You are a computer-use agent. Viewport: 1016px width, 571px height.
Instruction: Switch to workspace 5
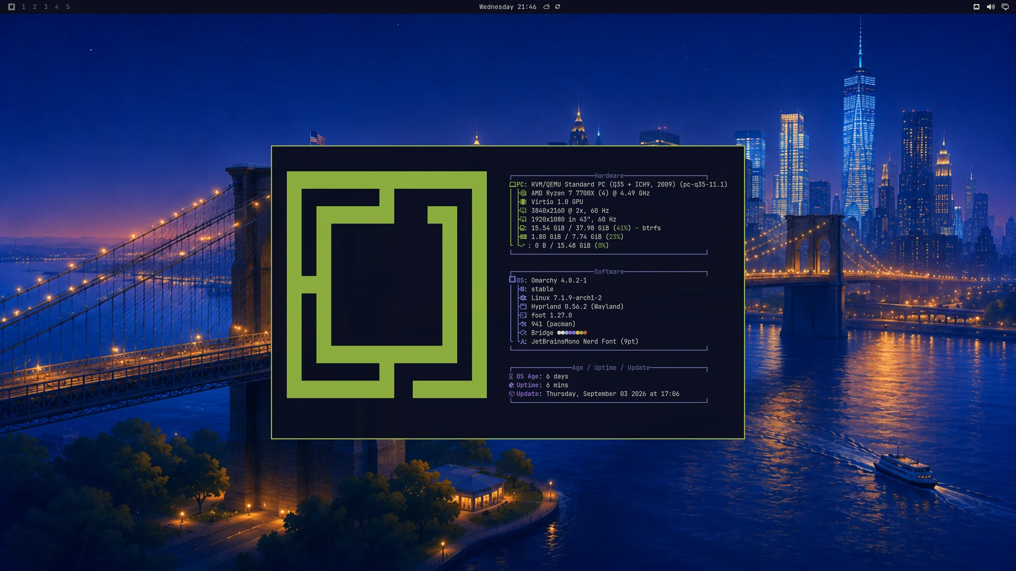click(68, 7)
